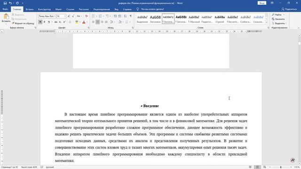Adjust the zoom slider in status bar

281,167
